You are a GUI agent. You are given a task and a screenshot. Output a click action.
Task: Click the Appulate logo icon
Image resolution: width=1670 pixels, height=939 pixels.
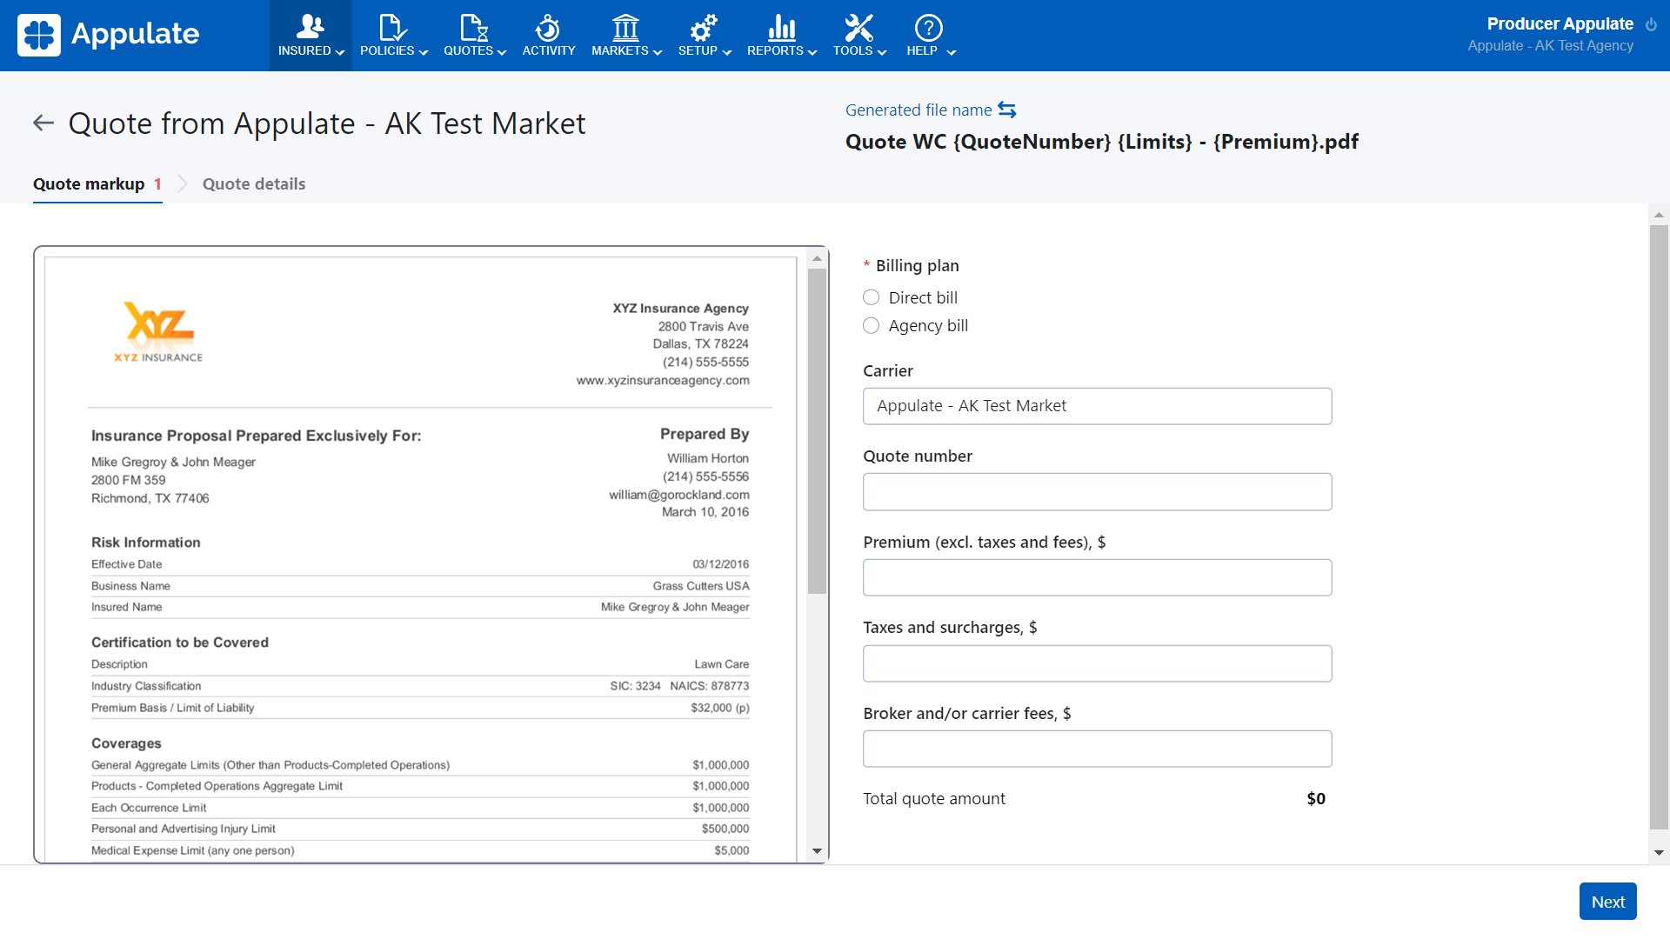[x=38, y=35]
